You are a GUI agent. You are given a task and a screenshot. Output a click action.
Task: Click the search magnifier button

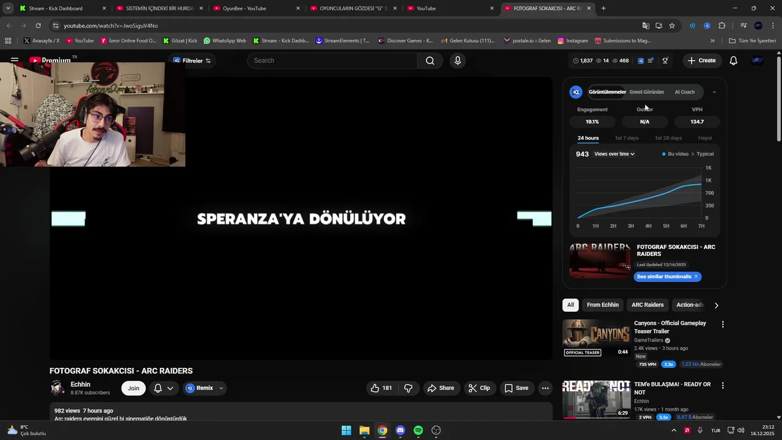(x=430, y=61)
